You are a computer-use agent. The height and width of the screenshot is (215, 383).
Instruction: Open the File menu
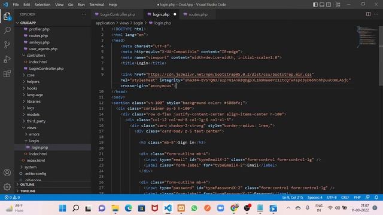pyautogui.click(x=16, y=4)
